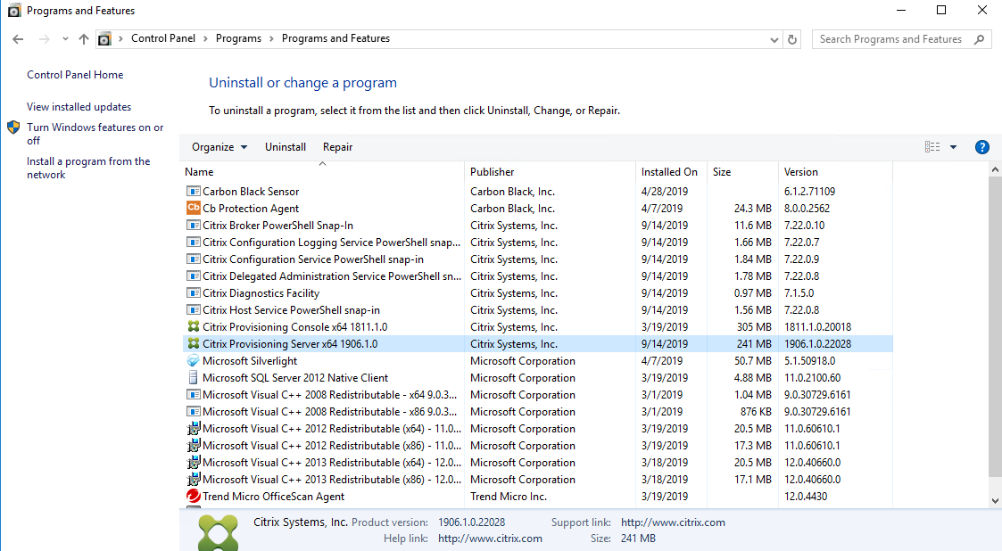Click the Citrix Diagnostics Facility icon

pyautogui.click(x=193, y=292)
